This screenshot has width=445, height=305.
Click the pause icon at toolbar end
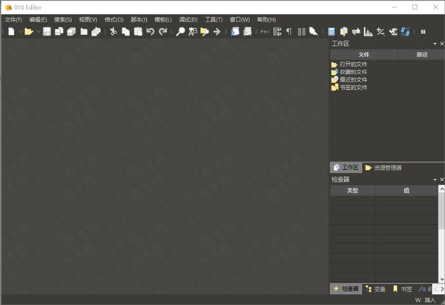click(423, 32)
